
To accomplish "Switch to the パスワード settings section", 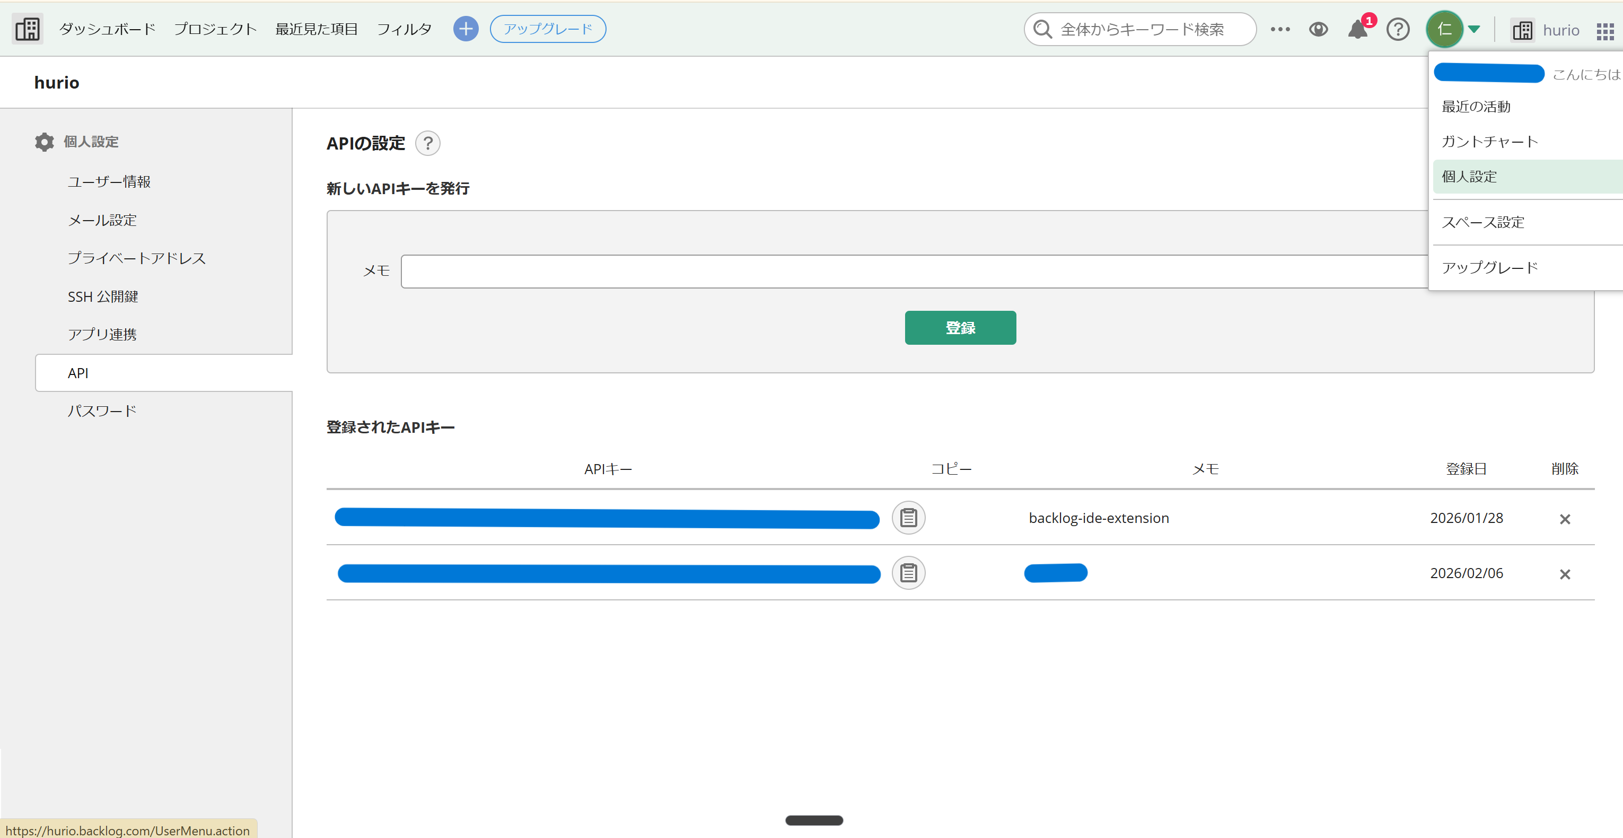I will click(x=101, y=410).
